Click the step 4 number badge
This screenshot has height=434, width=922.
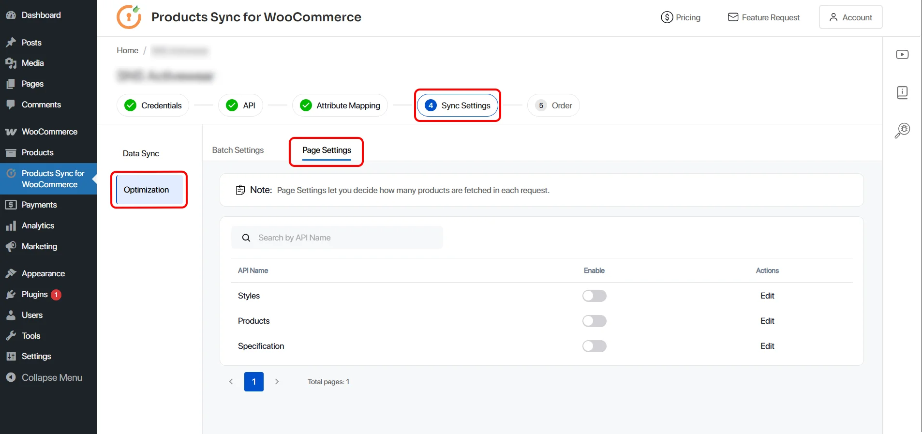click(431, 105)
